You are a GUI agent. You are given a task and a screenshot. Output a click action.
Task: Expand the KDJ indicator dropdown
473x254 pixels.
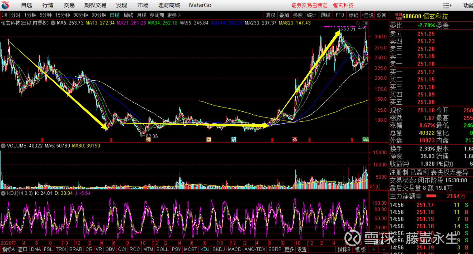pos(3,193)
